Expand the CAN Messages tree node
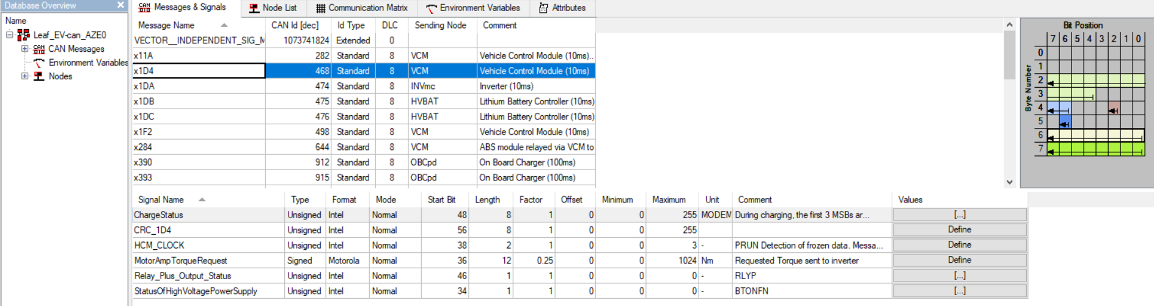 point(24,49)
